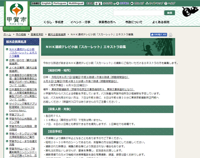Click the 市の組織 breadcrumb link
This screenshot has height=158, width=200.
click(21, 35)
